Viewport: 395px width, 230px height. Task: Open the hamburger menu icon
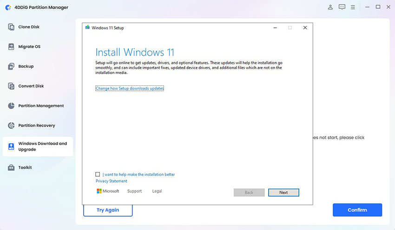pos(353,7)
